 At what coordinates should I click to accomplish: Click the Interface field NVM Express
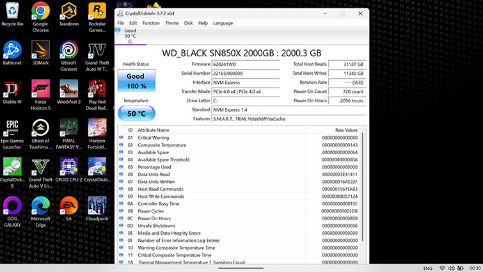246,83
